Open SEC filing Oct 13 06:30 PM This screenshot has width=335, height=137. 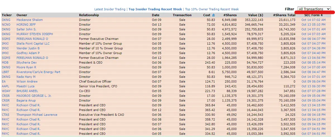314,86
